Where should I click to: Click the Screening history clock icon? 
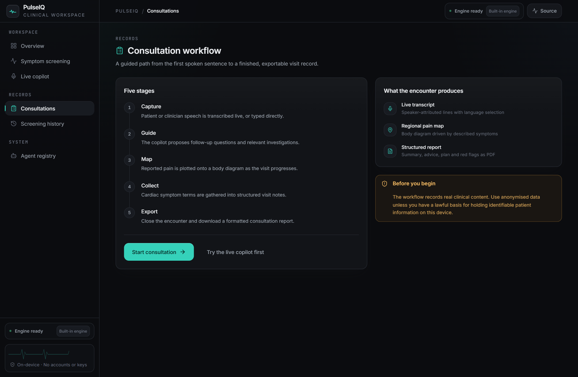14,124
